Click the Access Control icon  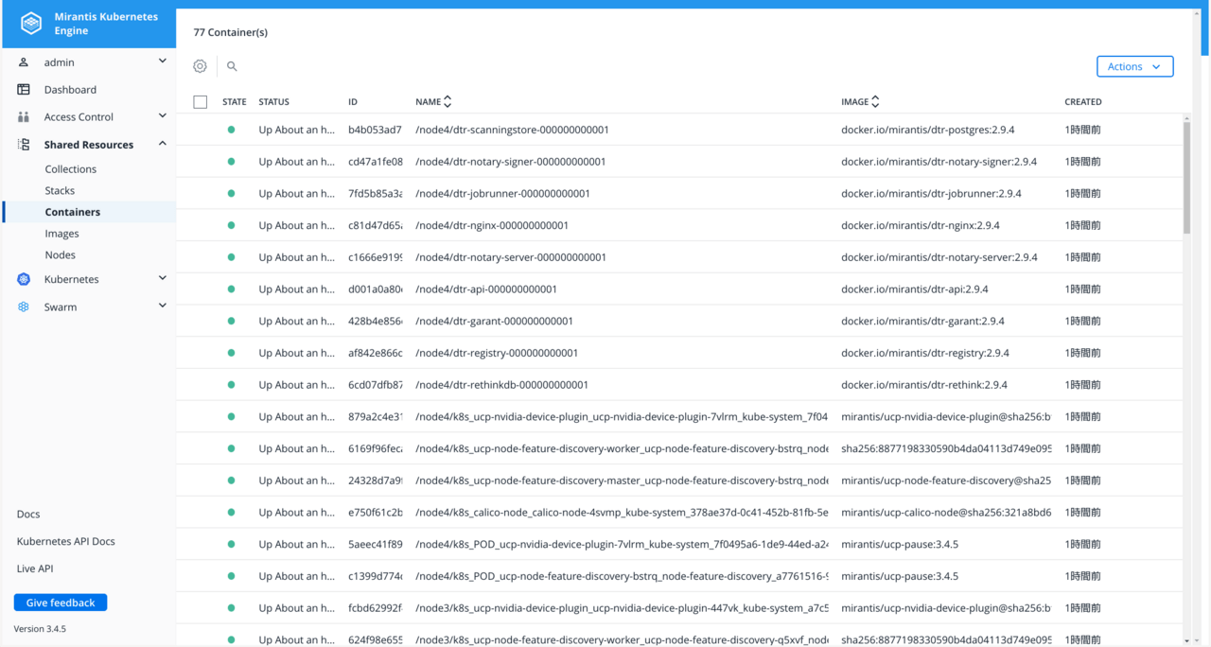point(24,117)
